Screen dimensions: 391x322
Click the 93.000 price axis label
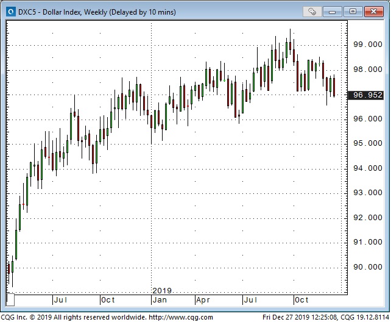(368, 193)
